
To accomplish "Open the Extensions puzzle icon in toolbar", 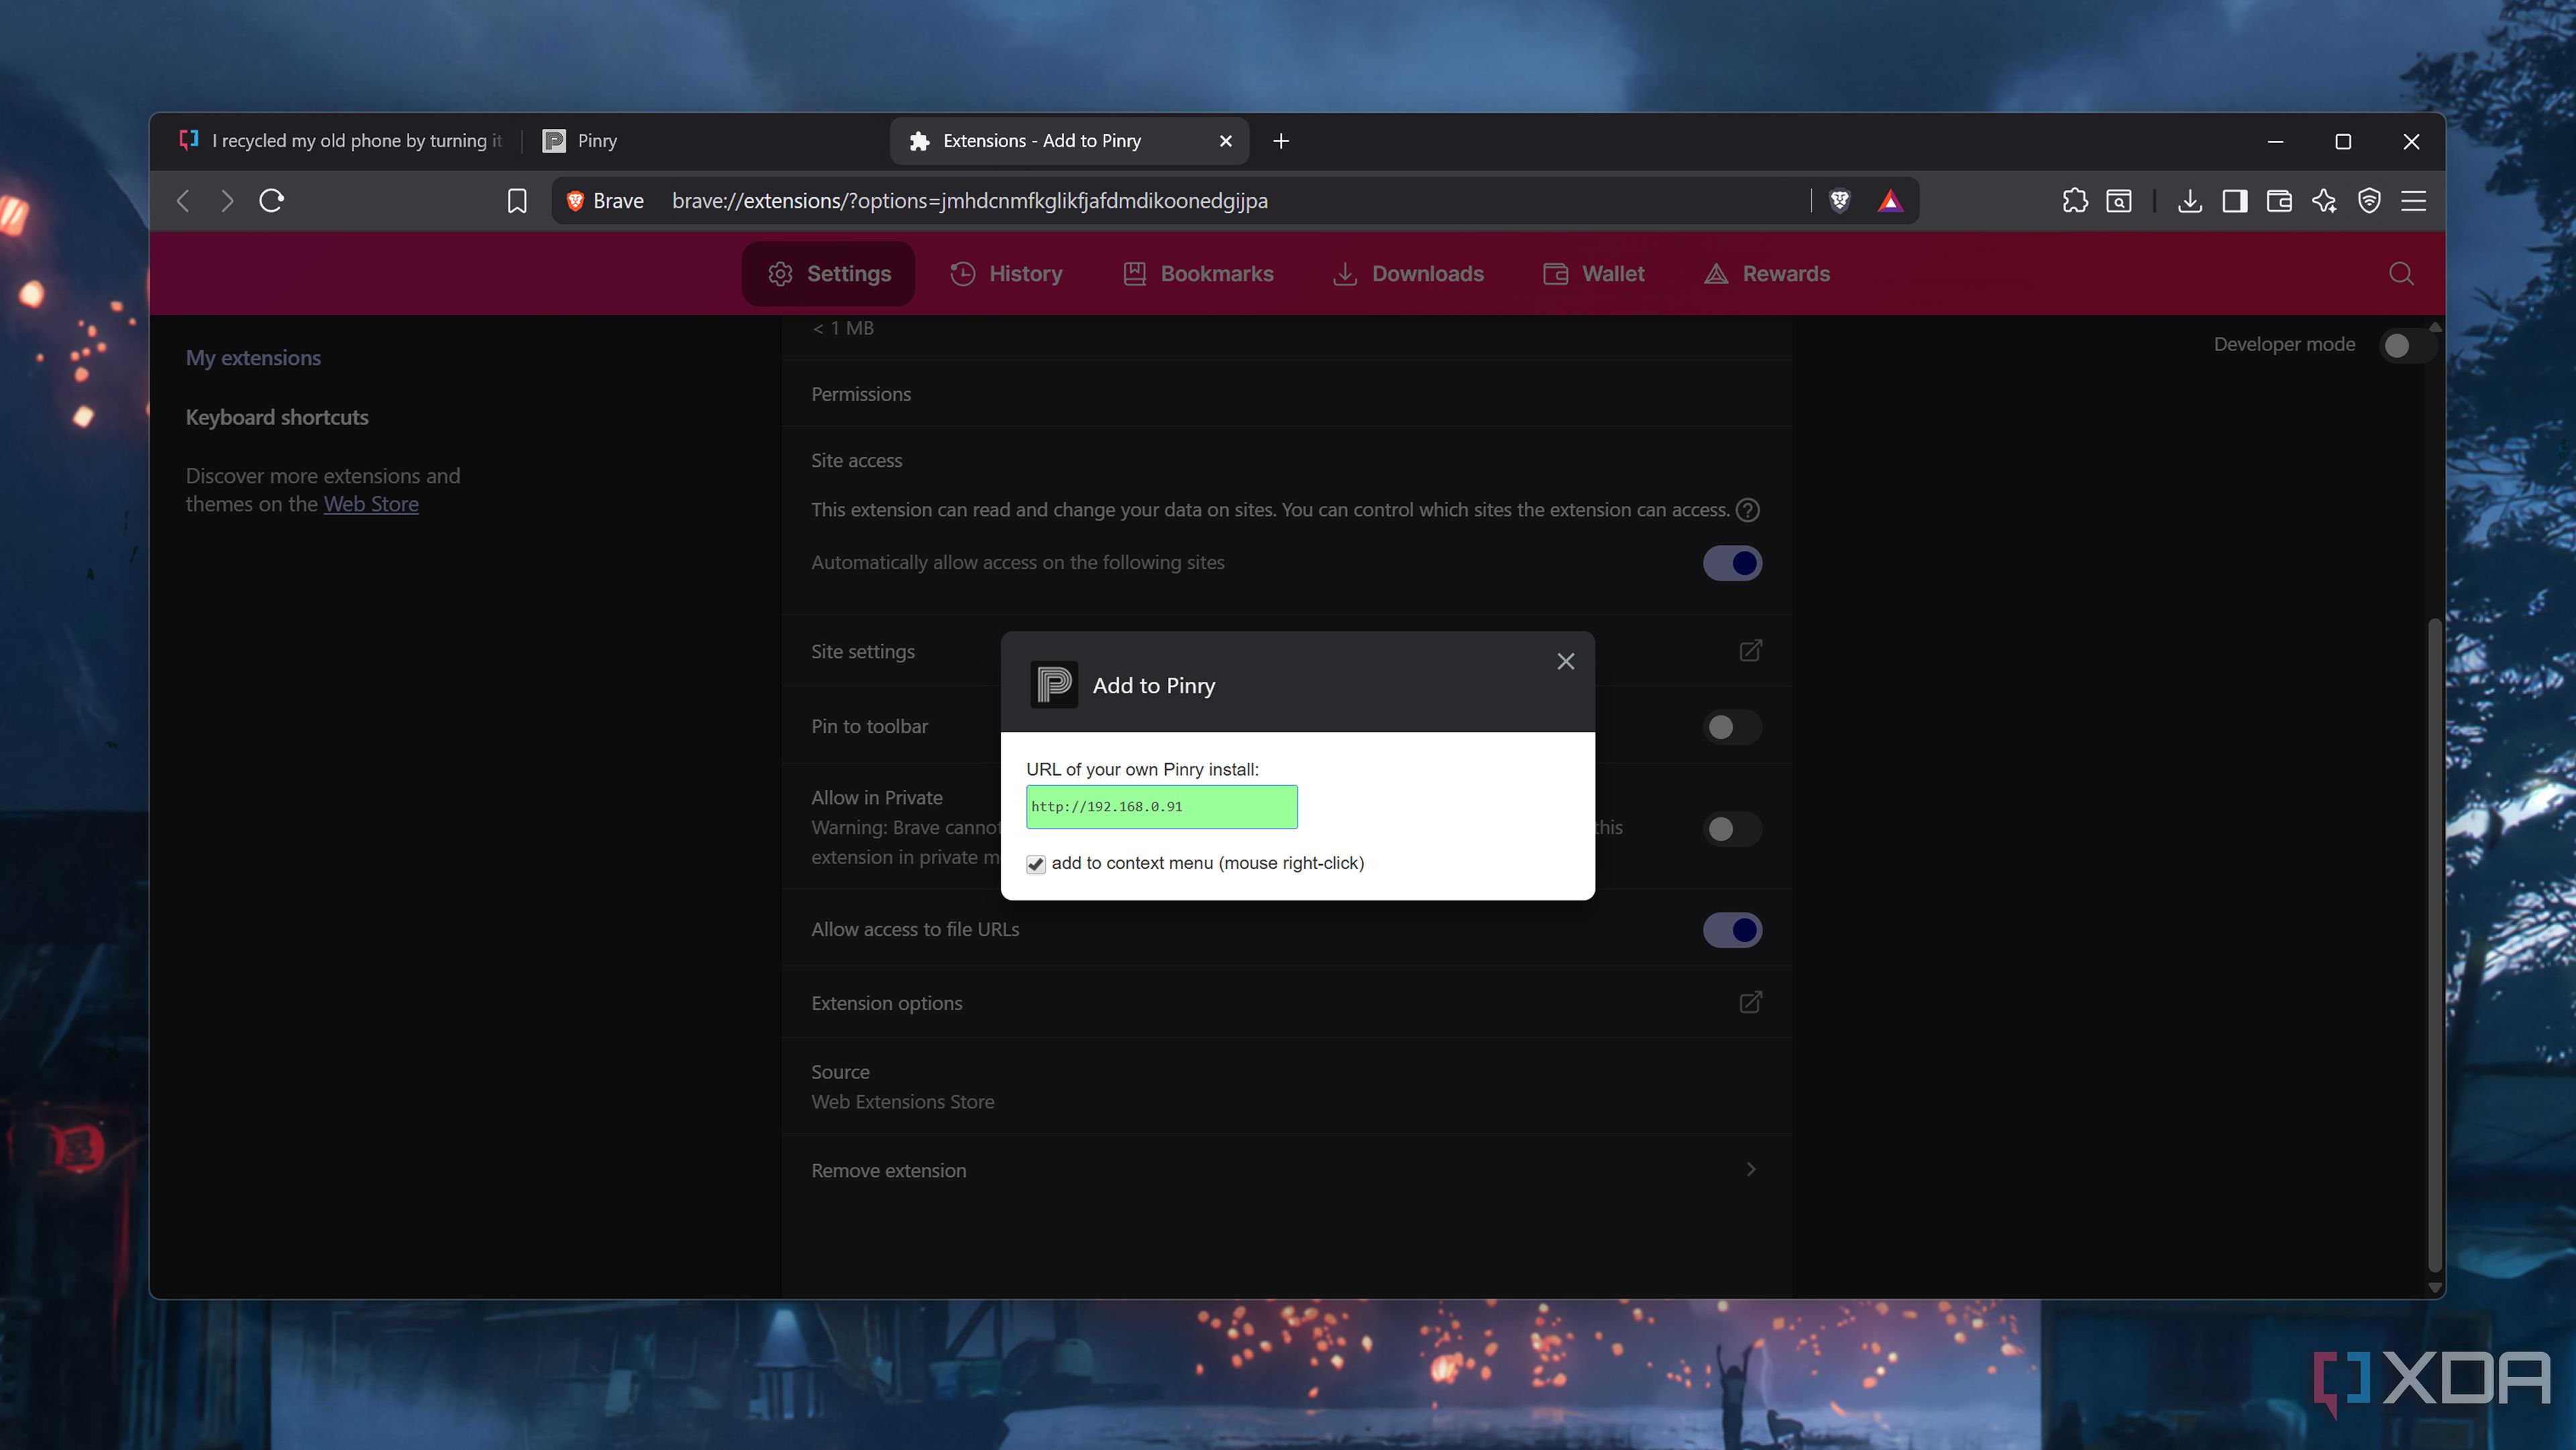I will (x=2074, y=201).
